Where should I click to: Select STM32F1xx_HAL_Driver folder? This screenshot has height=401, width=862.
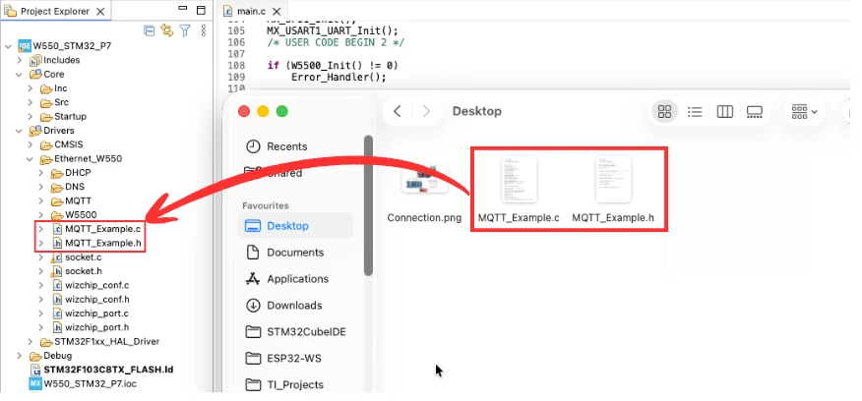[x=106, y=342]
